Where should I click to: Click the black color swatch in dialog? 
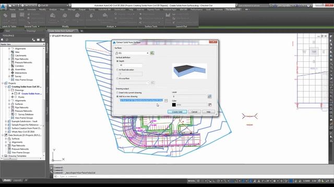click(174, 105)
